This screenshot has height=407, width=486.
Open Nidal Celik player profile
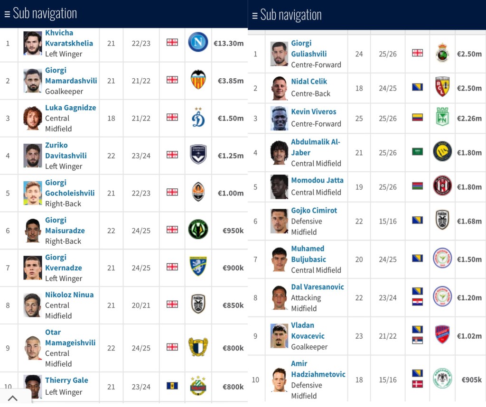pyautogui.click(x=309, y=82)
